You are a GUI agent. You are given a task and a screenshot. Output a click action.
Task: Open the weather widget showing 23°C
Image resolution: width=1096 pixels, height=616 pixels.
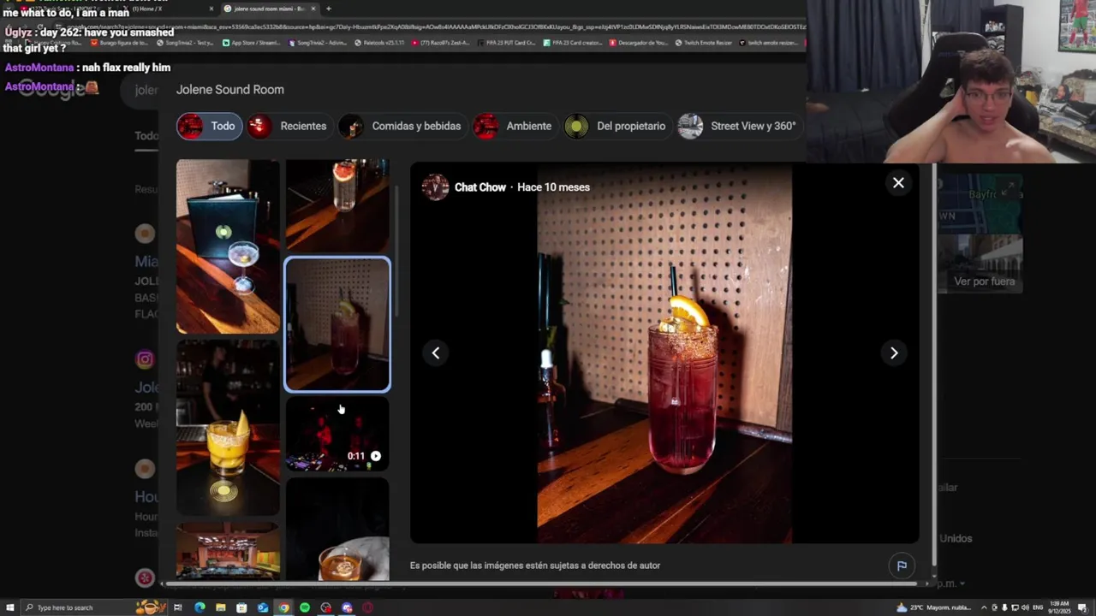point(933,607)
